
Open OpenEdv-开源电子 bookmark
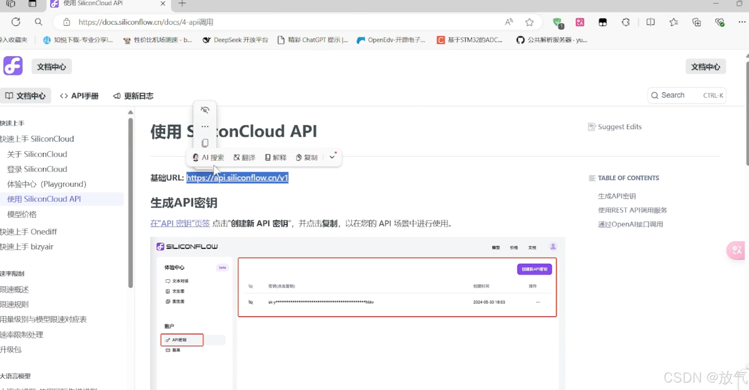tap(391, 40)
